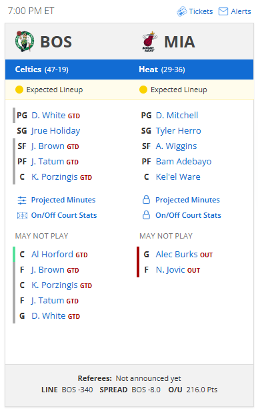Viewport: 258px width, 413px height.
Task: Click lock icon beside Heat On/Off Court Stats
Action: coord(146,215)
